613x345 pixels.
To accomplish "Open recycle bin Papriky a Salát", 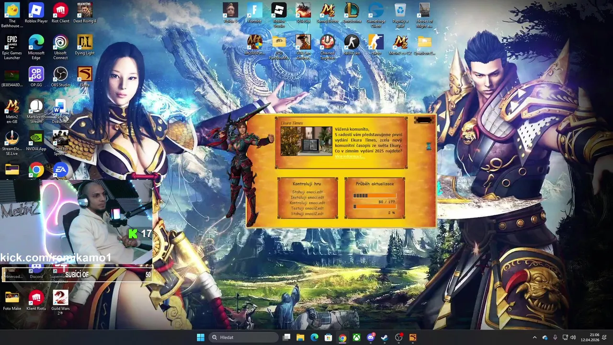I will coord(400,15).
